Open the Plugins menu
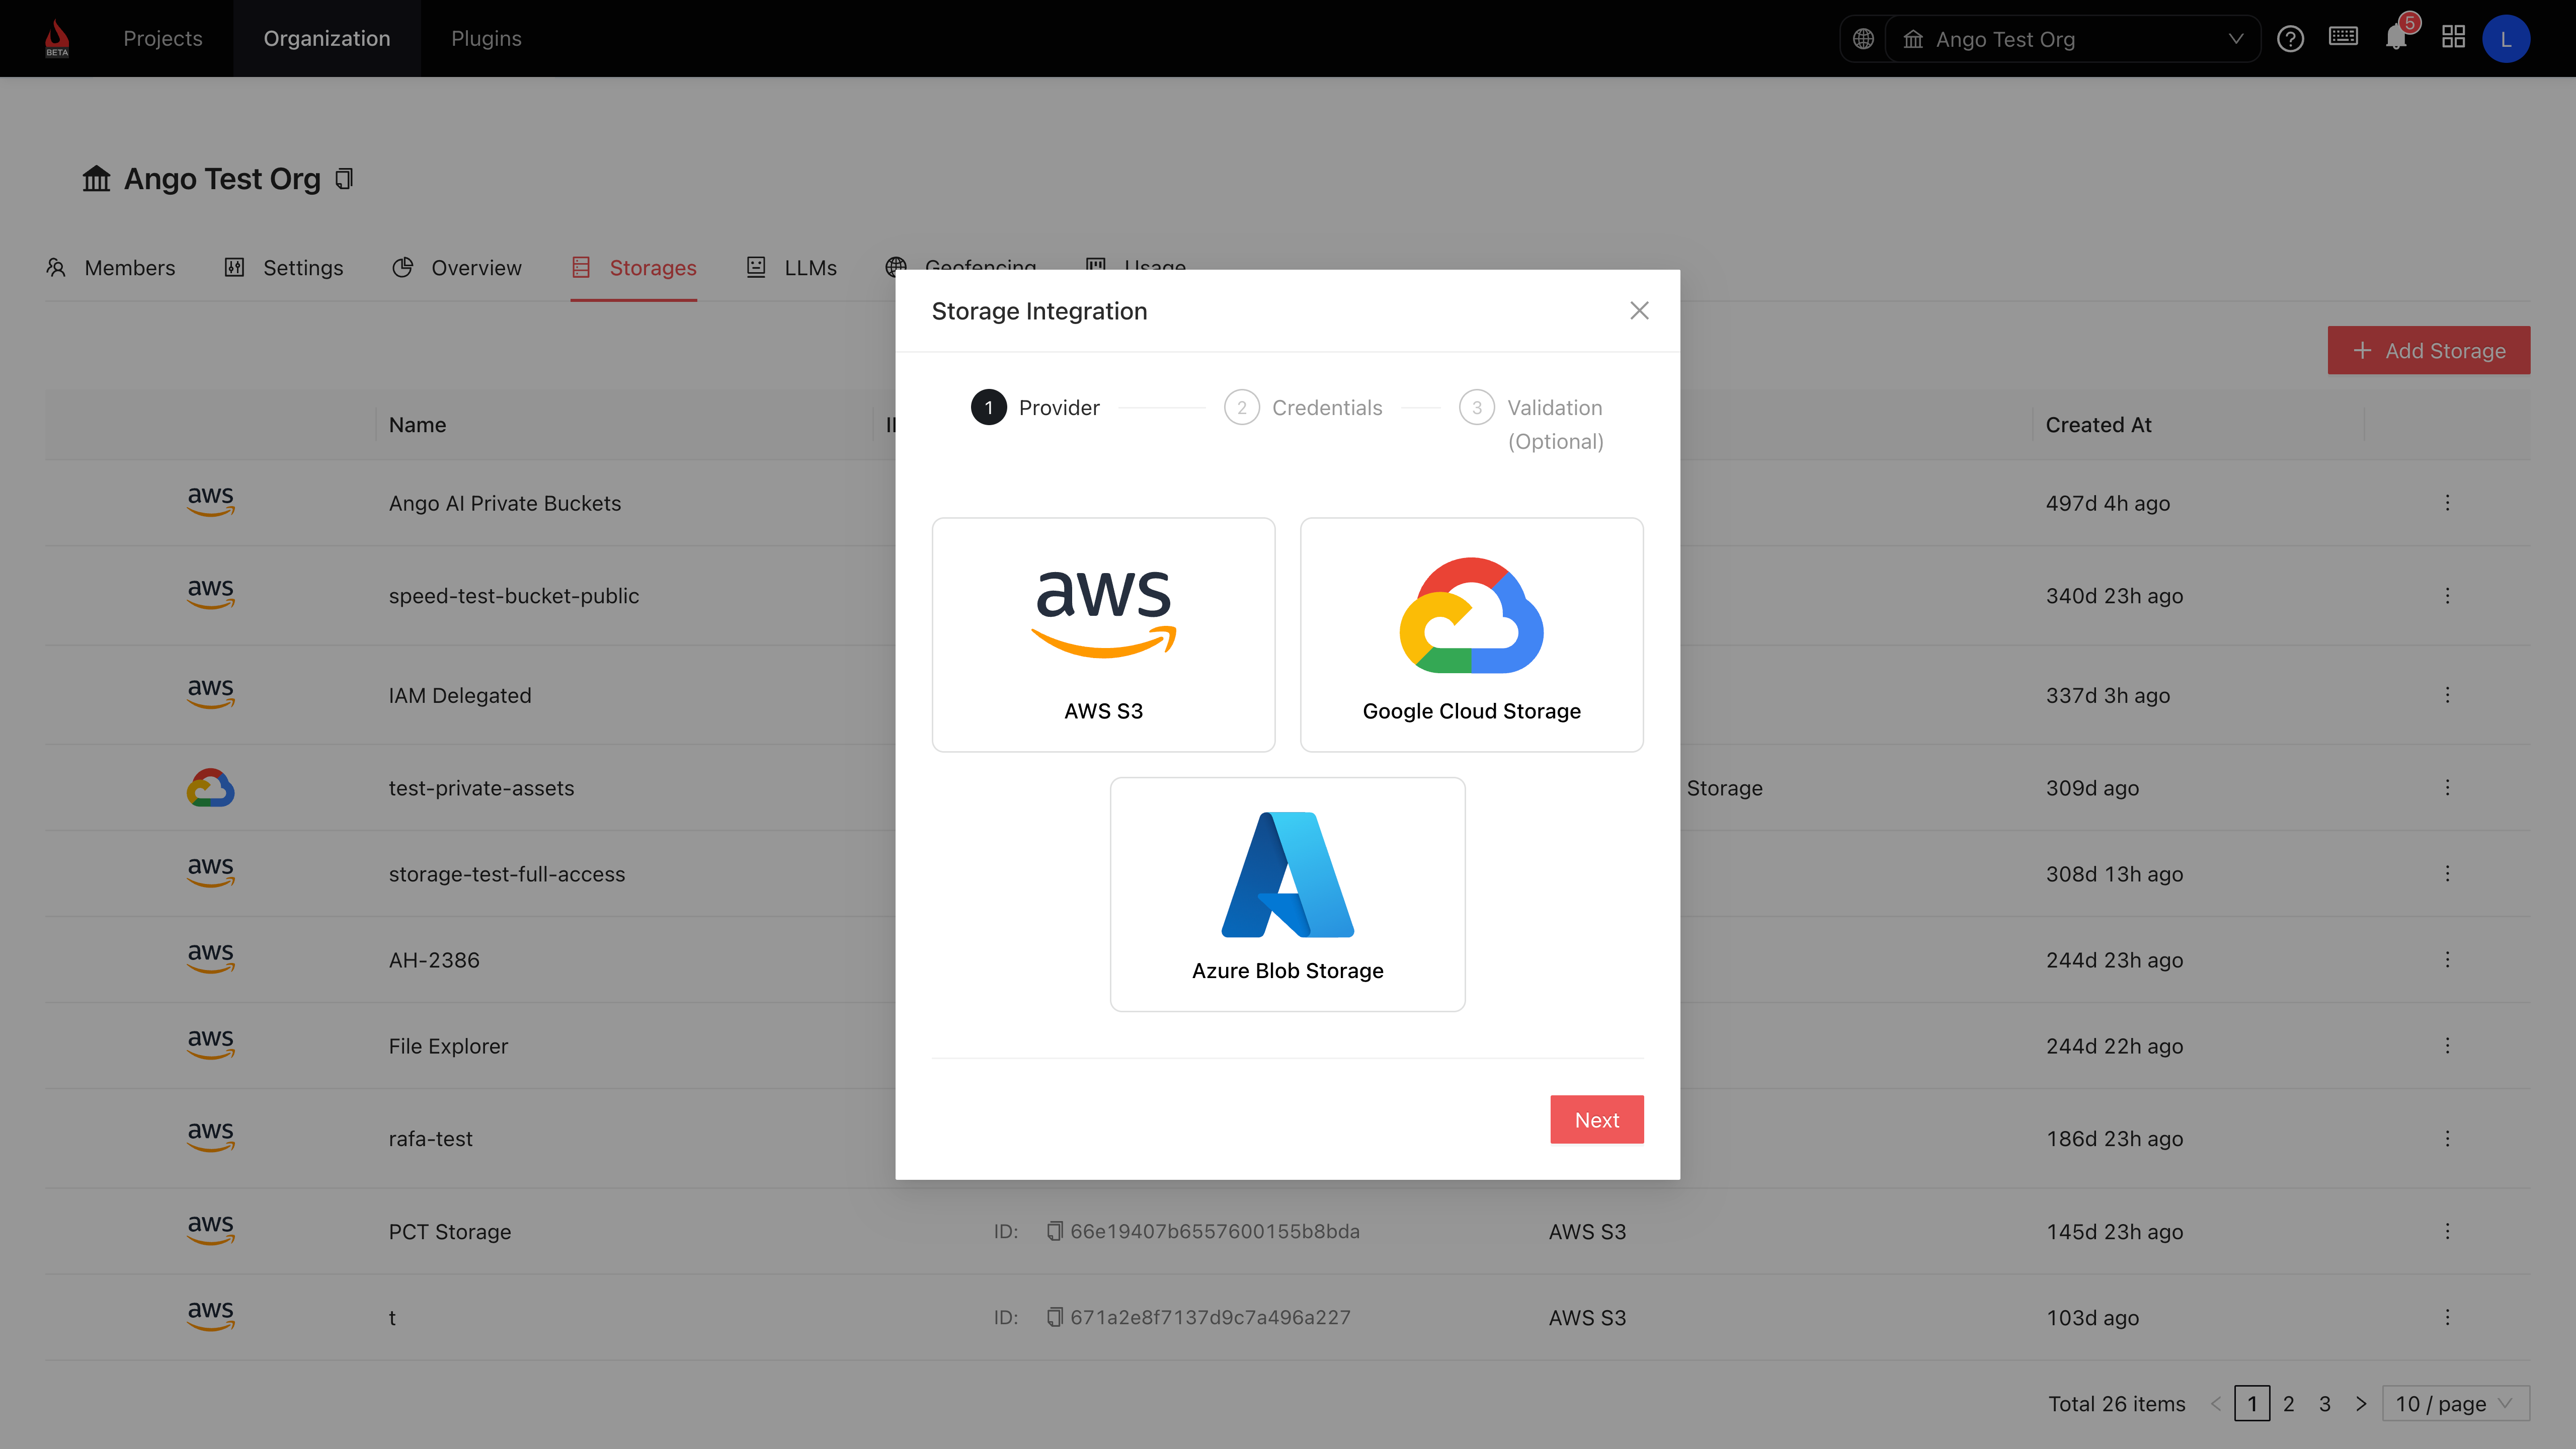 tap(486, 38)
